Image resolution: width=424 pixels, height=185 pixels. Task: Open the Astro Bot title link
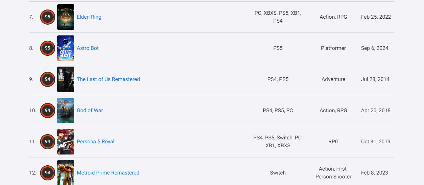tap(87, 48)
